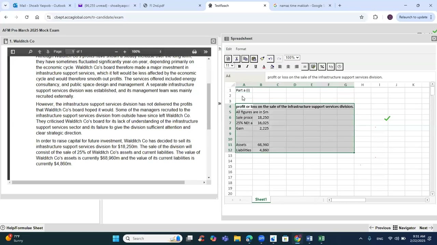Apply currency number format
437x245 pixels.
coord(313,67)
